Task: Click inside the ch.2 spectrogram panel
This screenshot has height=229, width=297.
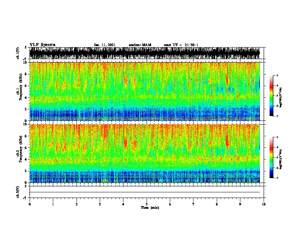Action: tap(145, 153)
